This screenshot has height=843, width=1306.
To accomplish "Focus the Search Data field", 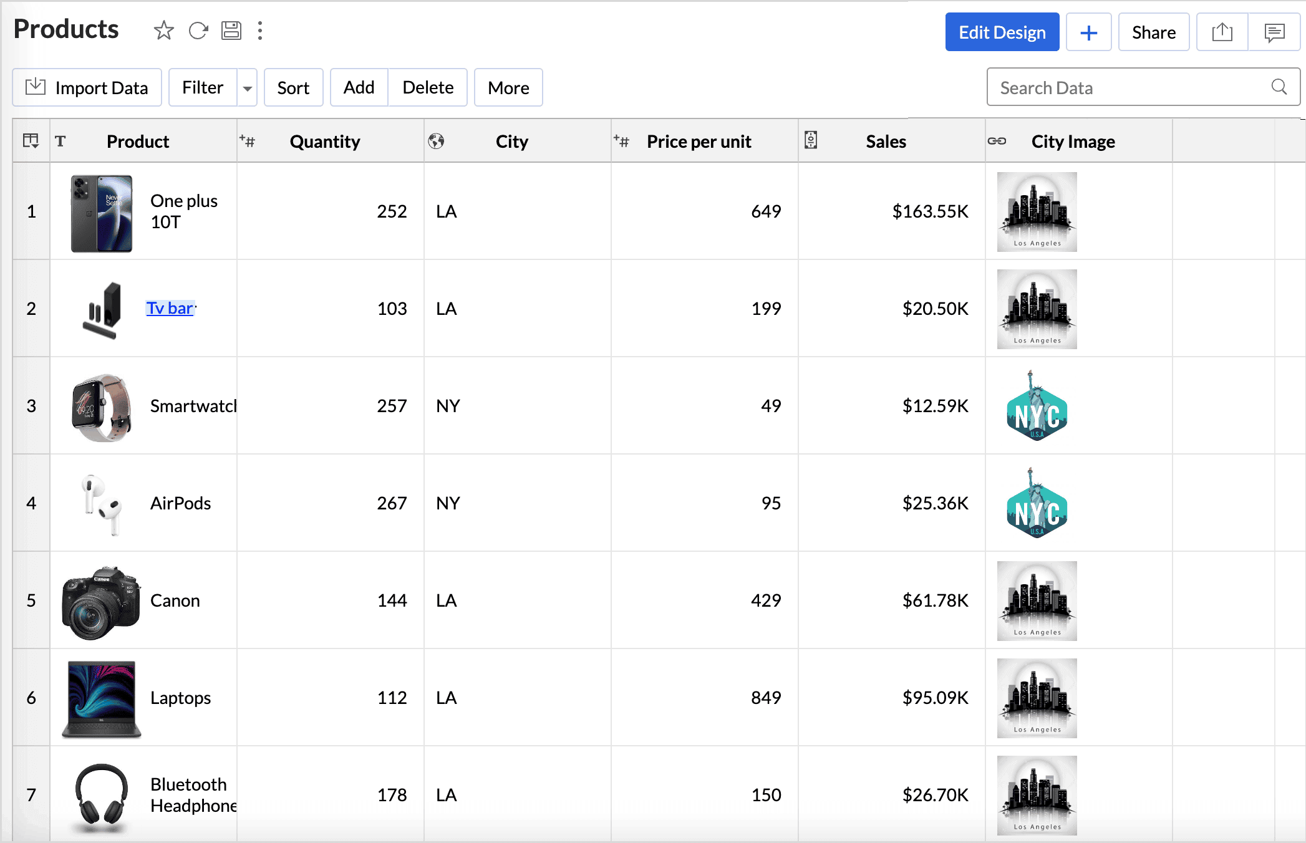I will pos(1143,87).
